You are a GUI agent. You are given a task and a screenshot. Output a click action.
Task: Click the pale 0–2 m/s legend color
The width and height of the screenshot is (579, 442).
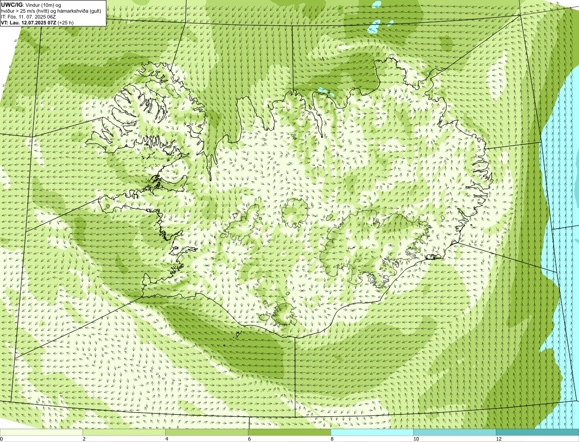(x=42, y=433)
